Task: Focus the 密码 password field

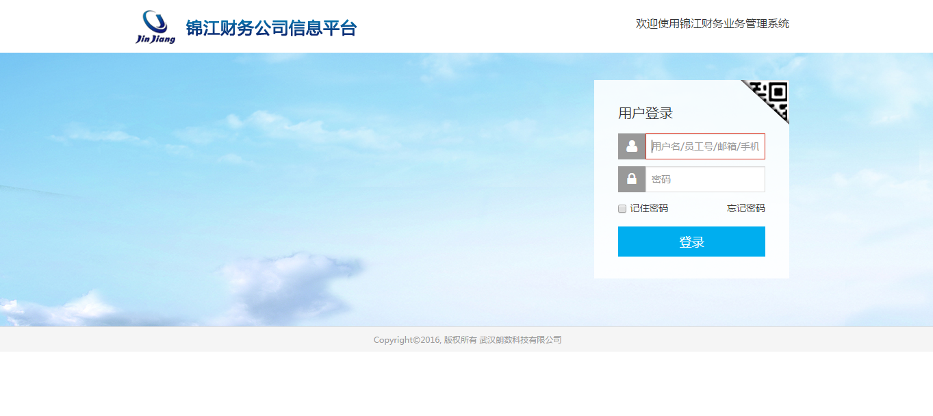Action: pos(705,179)
